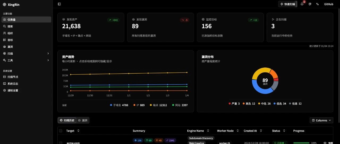This screenshot has height=144, width=340.
Task: Sort by Worker Node column
Action: pos(228,131)
